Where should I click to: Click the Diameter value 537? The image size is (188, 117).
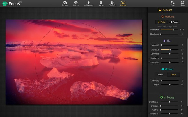pyautogui.click(x=182, y=30)
